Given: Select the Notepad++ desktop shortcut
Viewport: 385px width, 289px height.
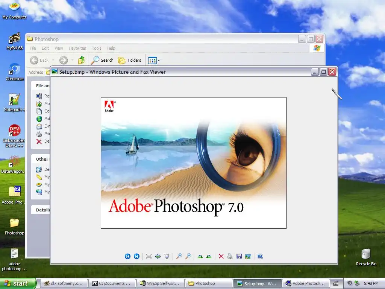Looking at the screenshot, I should [14, 103].
